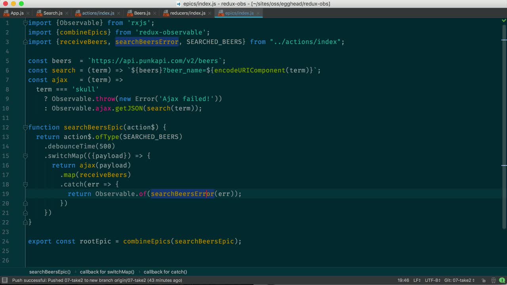Toggle the read-only lock icon in the status bar

tap(484, 280)
